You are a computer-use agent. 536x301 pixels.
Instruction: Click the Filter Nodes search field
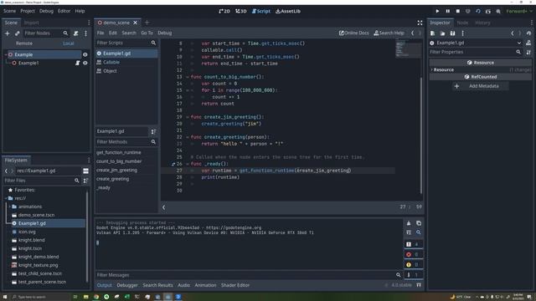coord(46,33)
